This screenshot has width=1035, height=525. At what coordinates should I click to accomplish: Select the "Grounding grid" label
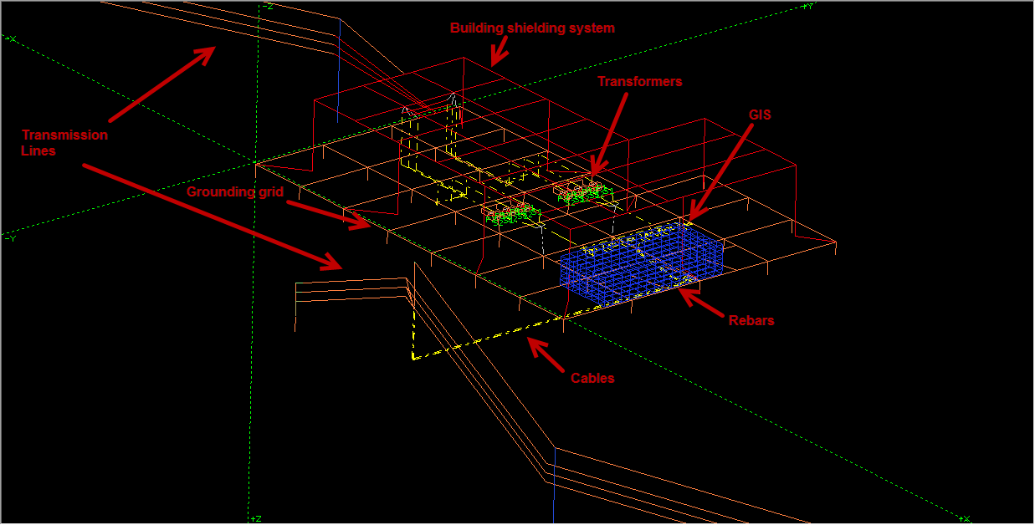coord(235,192)
